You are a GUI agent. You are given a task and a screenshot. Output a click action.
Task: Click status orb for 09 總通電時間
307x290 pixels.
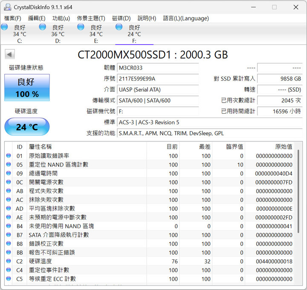coord(9,173)
